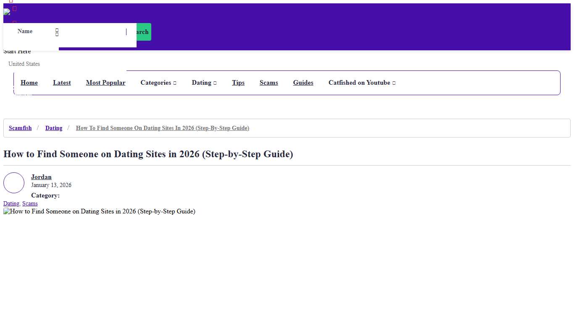
Task: Click the Scamfish site logo
Action: [8, 12]
